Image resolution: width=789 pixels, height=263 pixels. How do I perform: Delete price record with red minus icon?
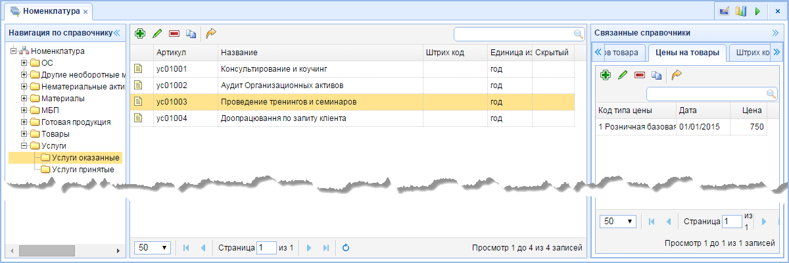coord(640,75)
